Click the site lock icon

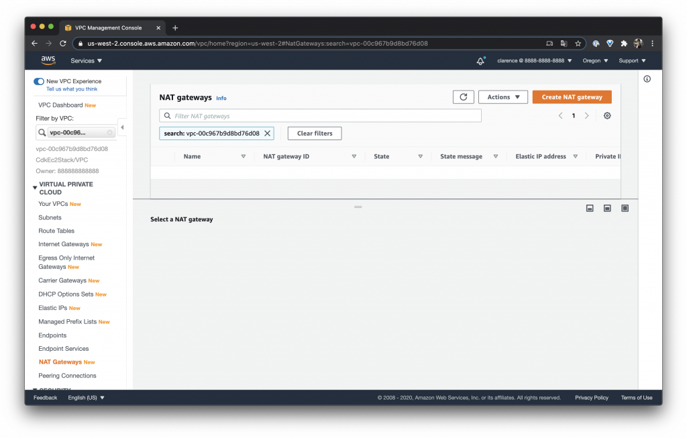point(81,44)
